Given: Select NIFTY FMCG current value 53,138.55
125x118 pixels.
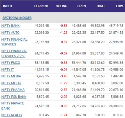Looking at the screenshot, I should (42, 63).
